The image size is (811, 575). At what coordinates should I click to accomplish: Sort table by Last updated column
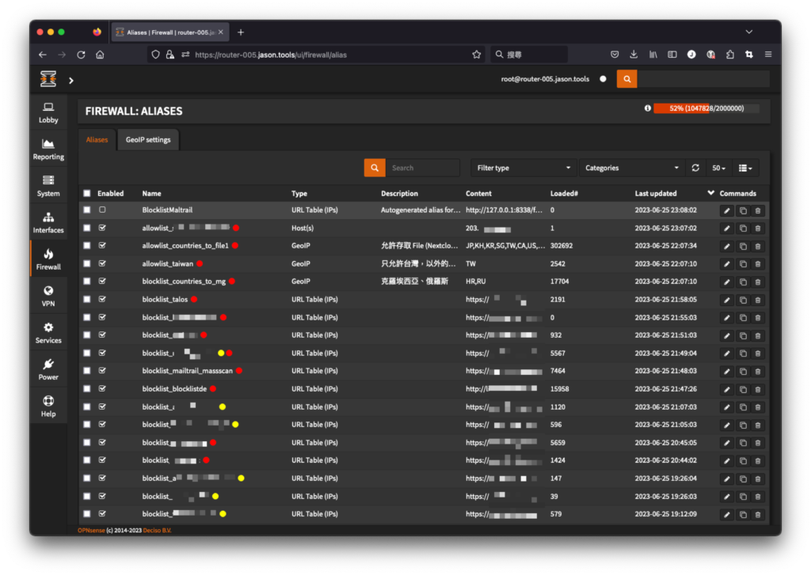(x=655, y=193)
